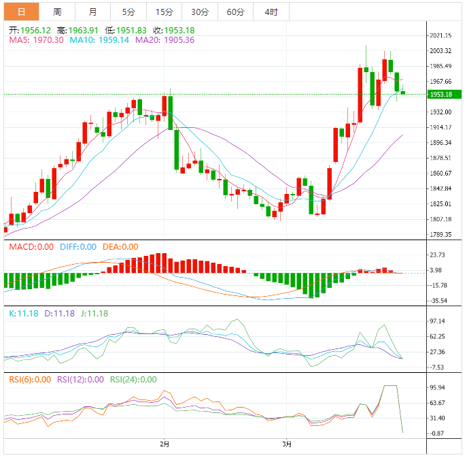Switch to the 周 (weekly) tab

coord(57,12)
